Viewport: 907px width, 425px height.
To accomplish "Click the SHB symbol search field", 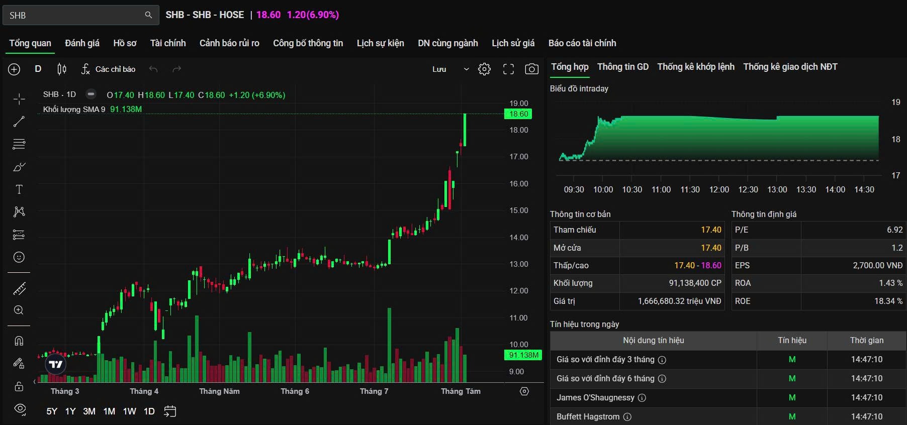I will [81, 15].
